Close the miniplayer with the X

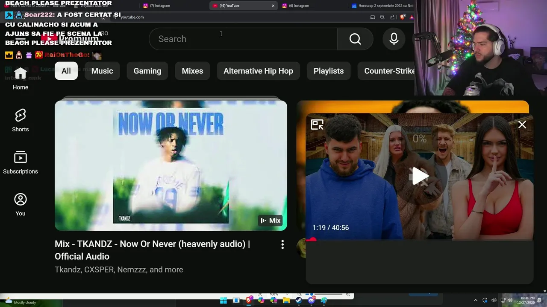pos(522,125)
